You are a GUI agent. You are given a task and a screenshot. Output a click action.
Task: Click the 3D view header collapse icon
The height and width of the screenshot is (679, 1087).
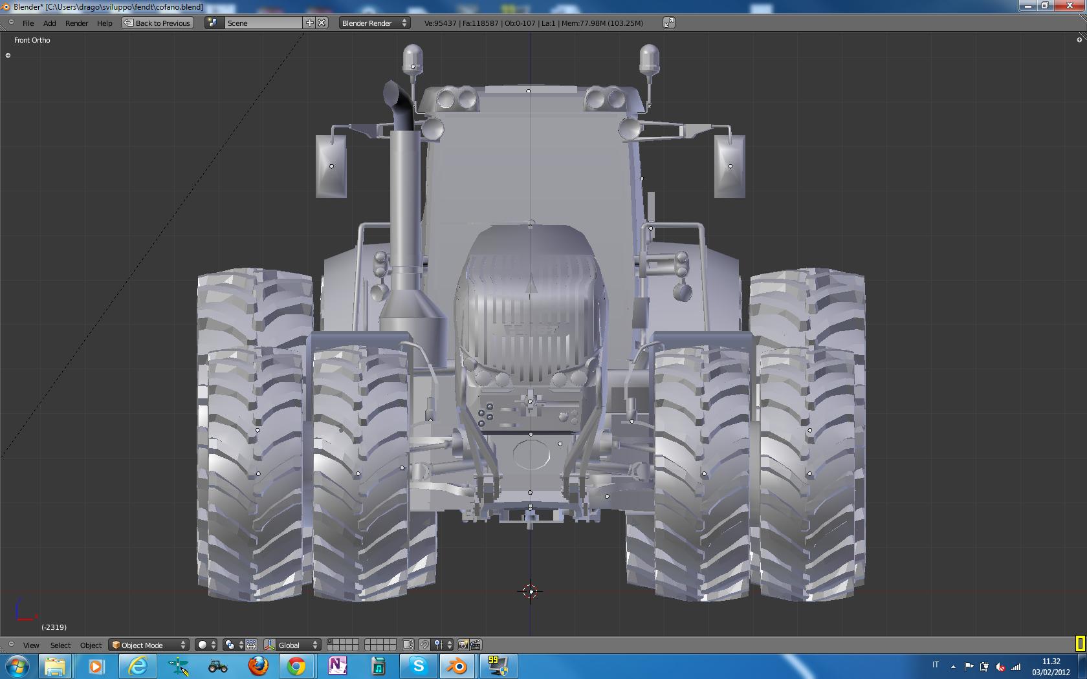click(10, 645)
